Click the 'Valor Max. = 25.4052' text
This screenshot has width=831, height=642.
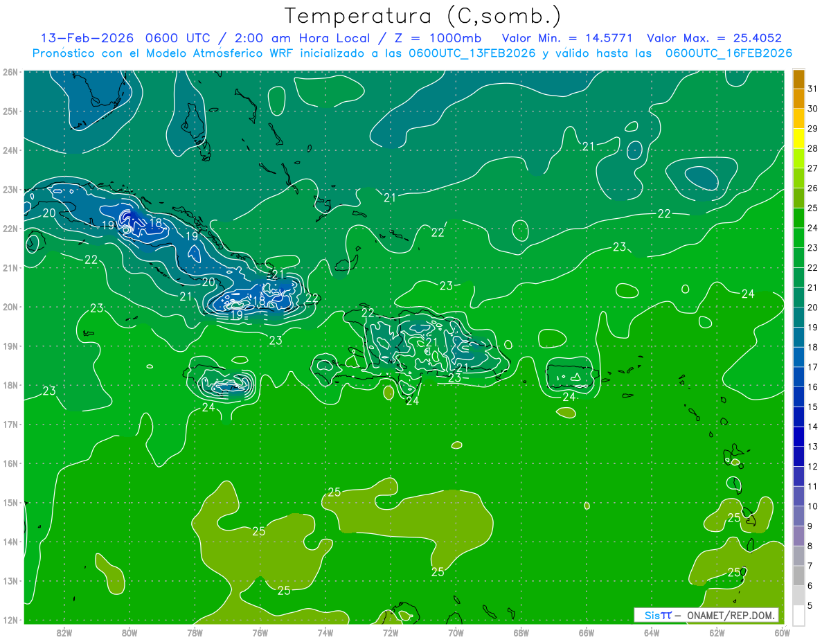coord(714,38)
